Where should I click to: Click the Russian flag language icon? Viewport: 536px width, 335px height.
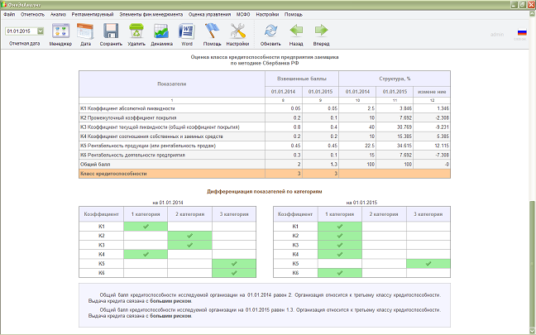522,32
